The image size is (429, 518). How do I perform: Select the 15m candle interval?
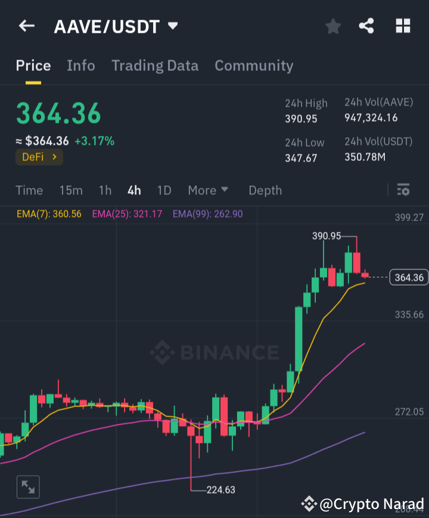(x=71, y=190)
